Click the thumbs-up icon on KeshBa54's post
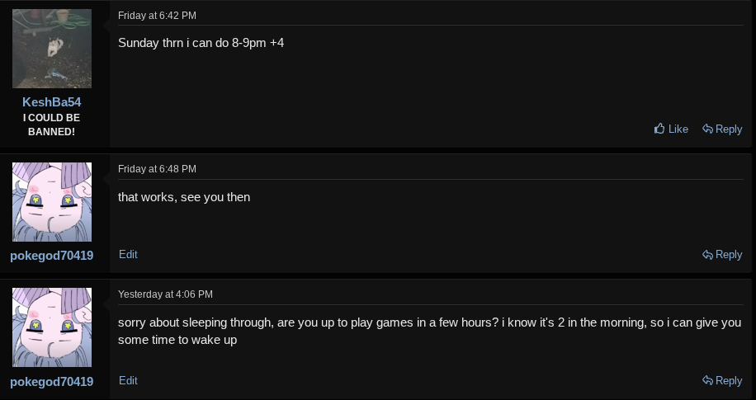This screenshot has width=756, height=400. click(659, 129)
